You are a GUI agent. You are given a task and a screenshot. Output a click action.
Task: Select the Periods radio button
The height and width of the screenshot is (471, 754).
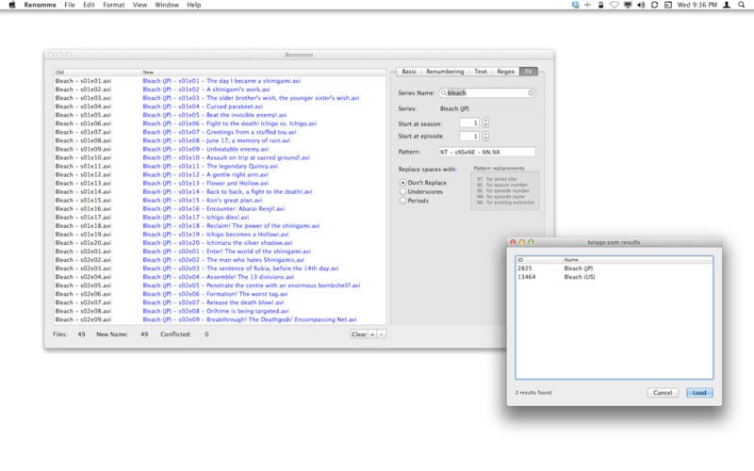(x=414, y=201)
